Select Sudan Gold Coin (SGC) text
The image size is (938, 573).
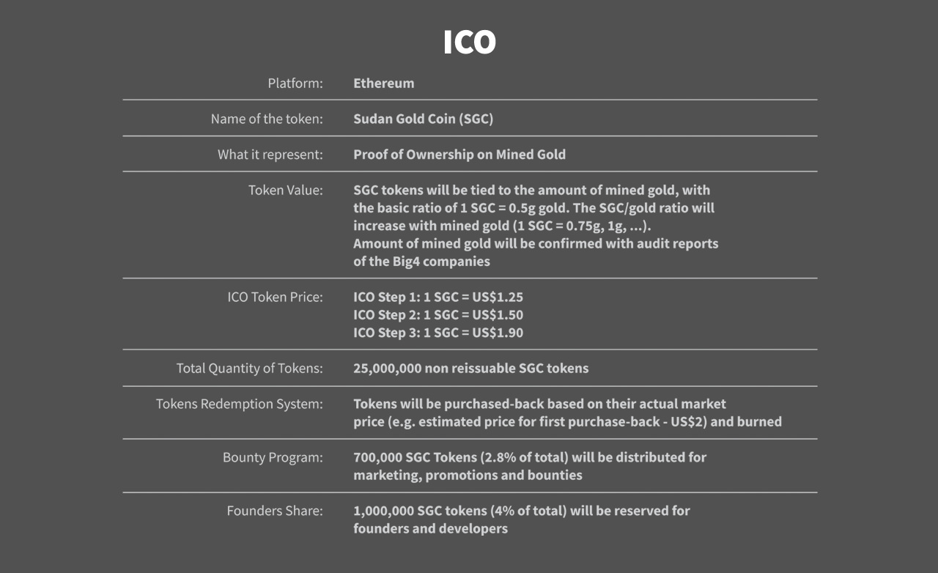423,119
